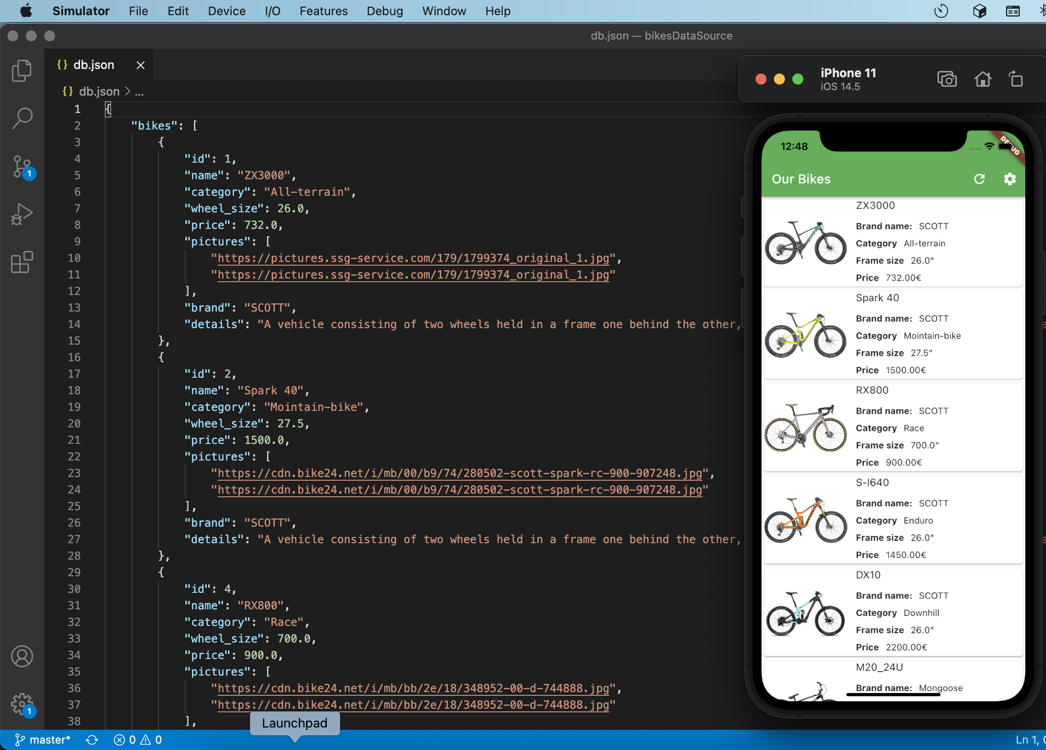Close the db.json editor tab
This screenshot has height=750, width=1046.
point(141,65)
